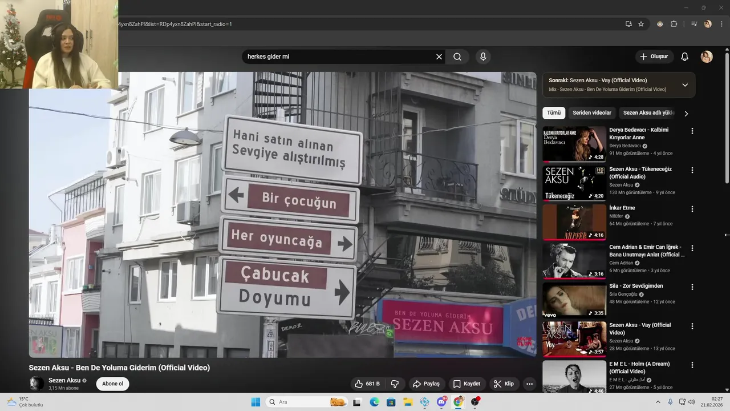Click the Abone ol subscribe button
Viewport: 730px width, 411px height.
112,384
